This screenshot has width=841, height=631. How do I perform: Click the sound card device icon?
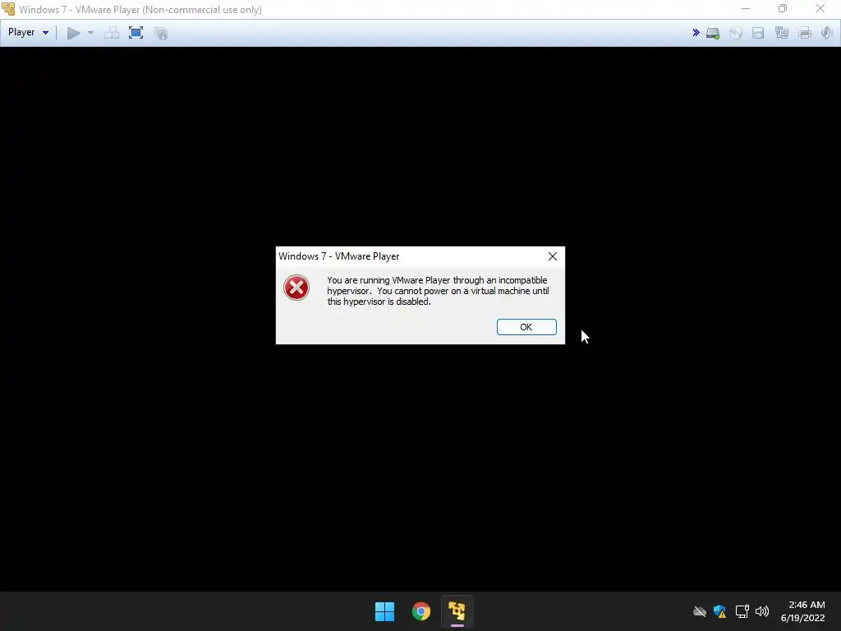[826, 33]
